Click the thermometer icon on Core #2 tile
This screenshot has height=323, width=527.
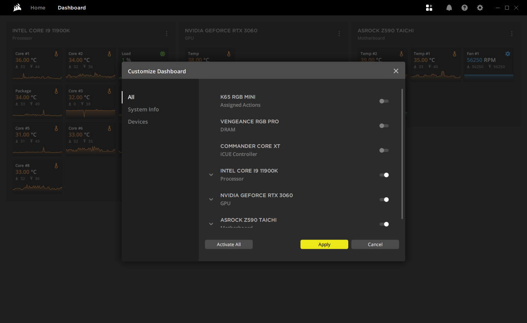109,54
